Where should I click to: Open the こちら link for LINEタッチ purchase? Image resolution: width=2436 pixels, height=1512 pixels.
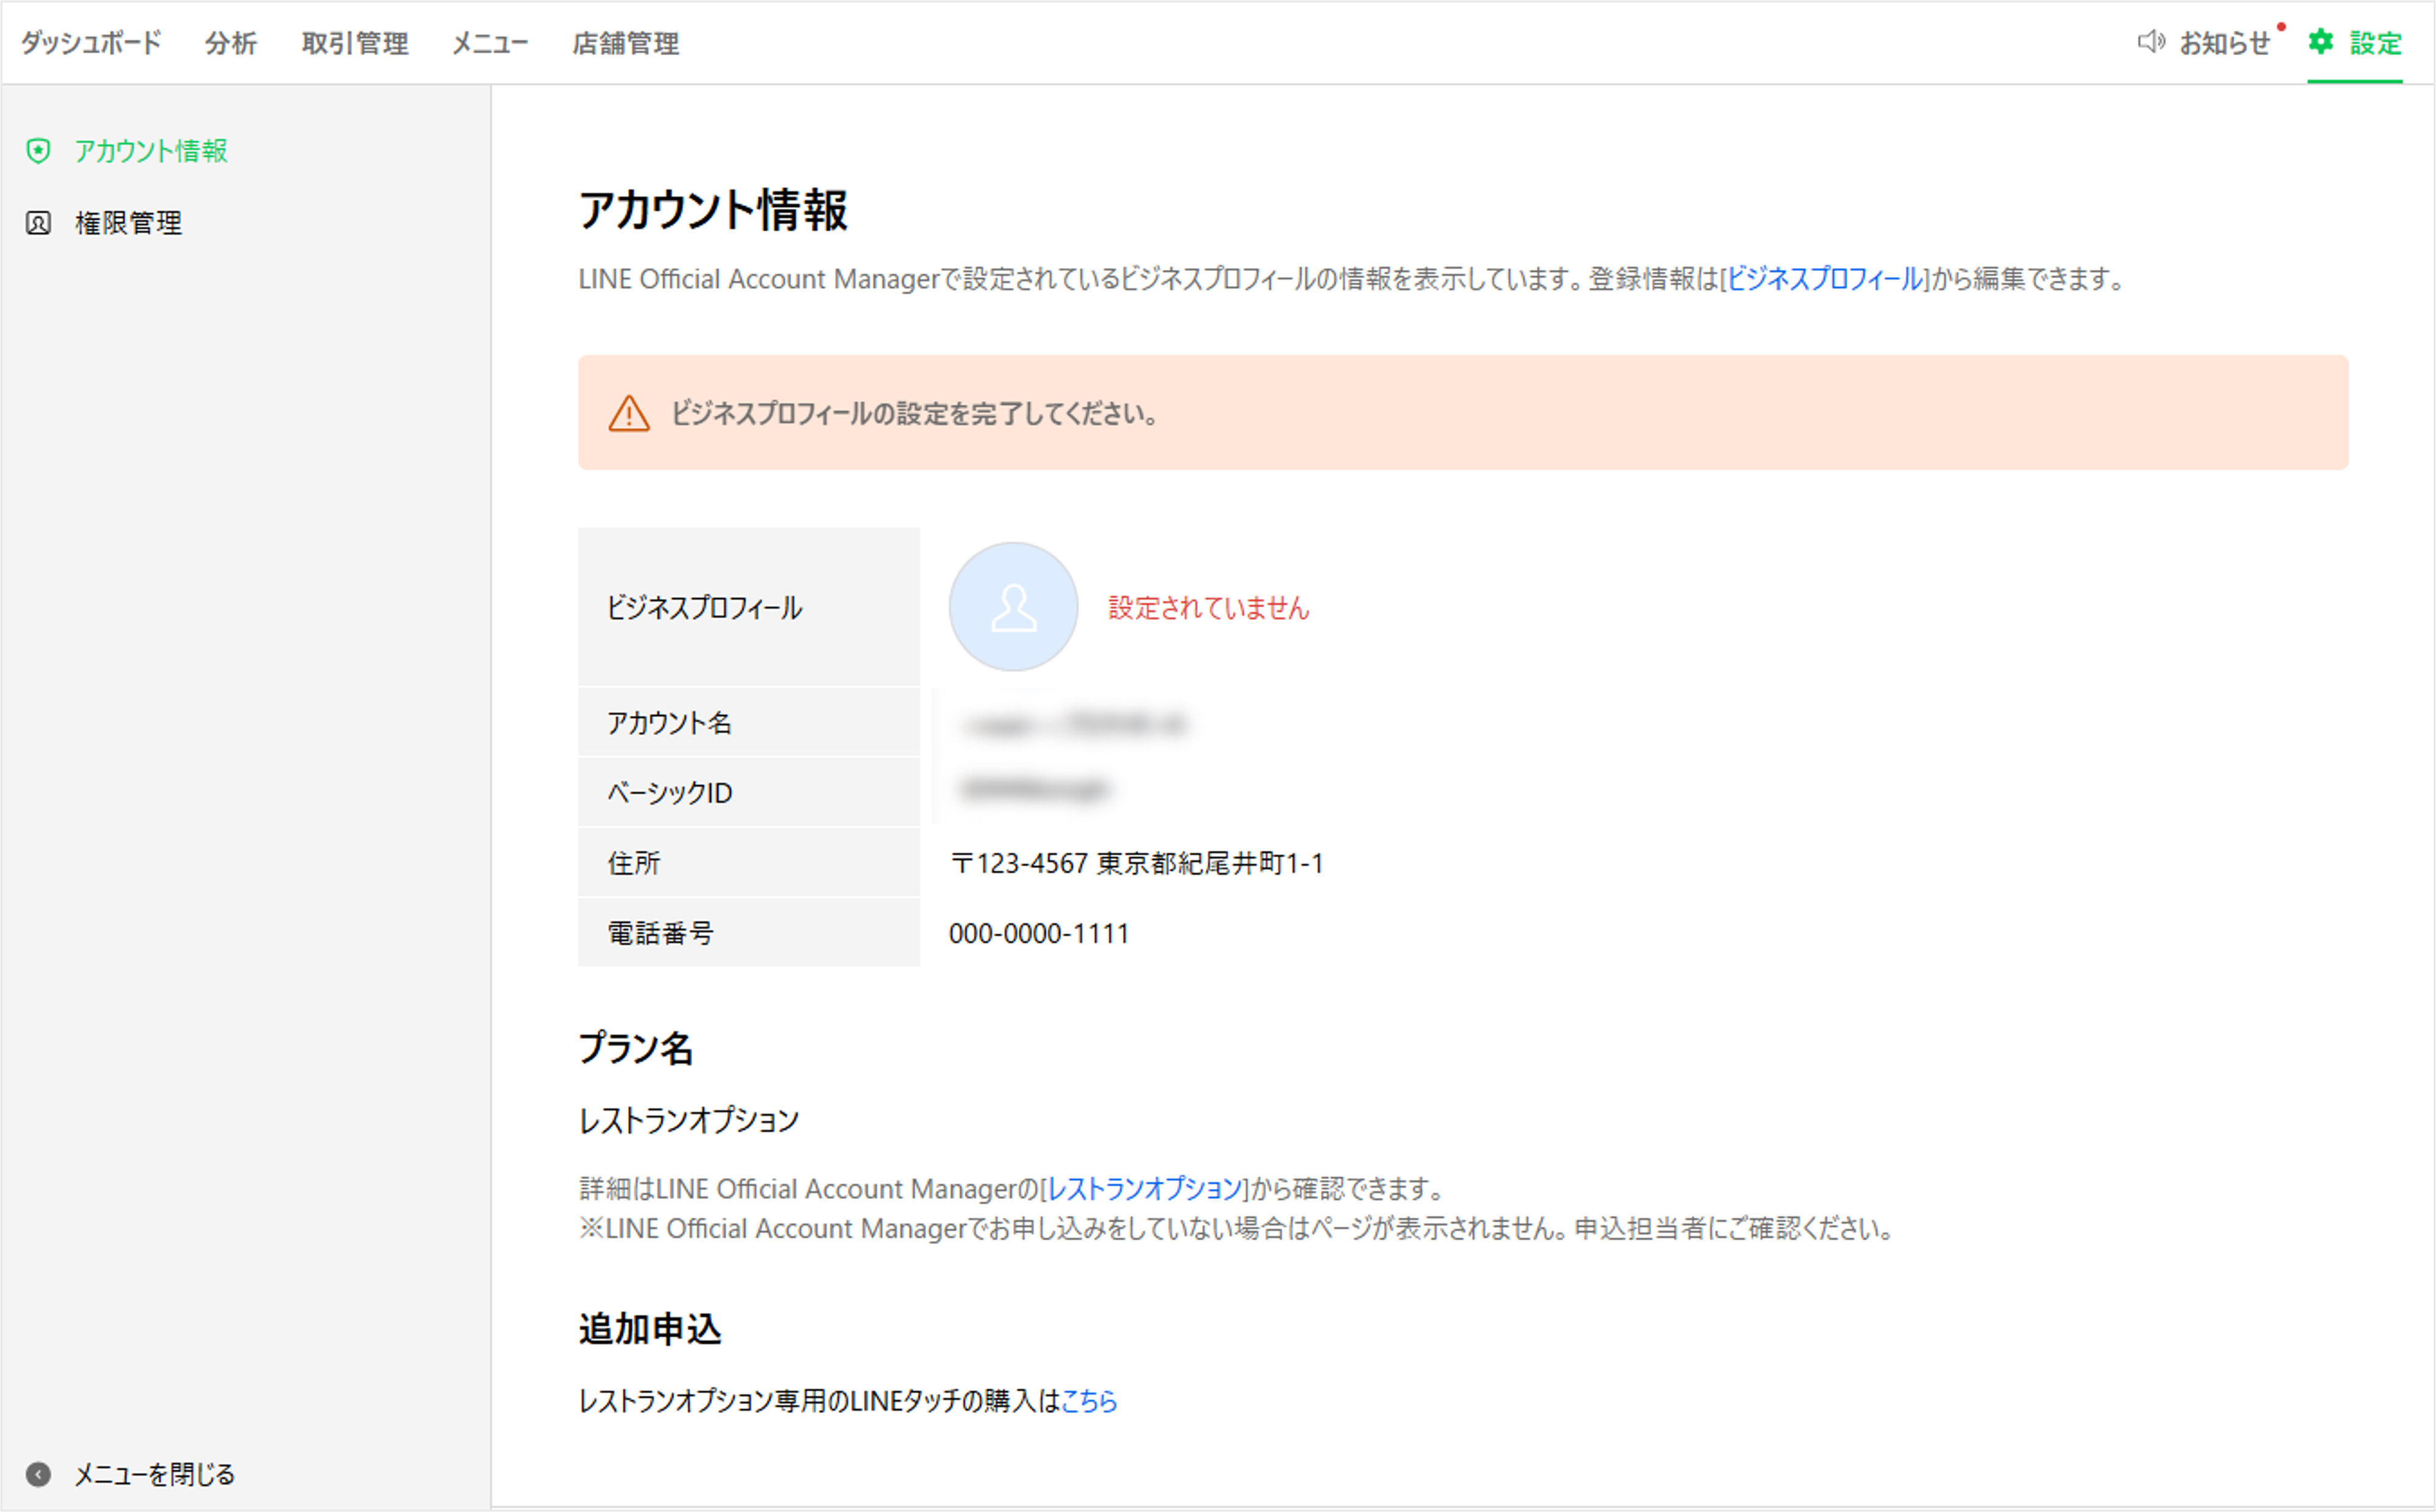1088,1401
